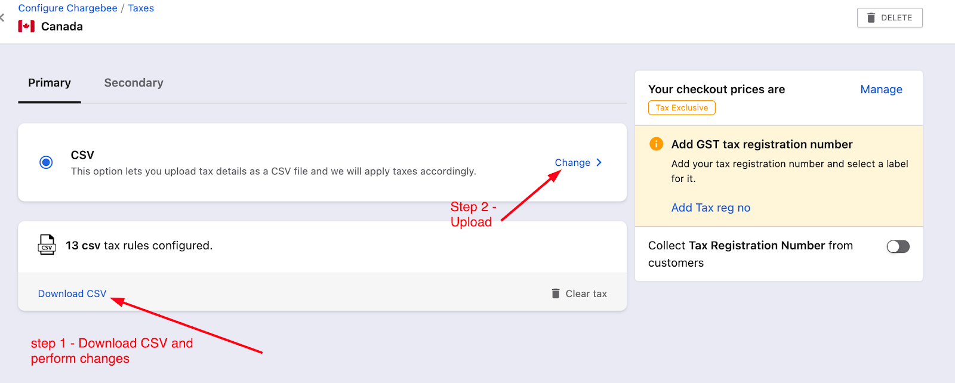
Task: Click 'Your checkout prices are' heading
Action: tap(716, 89)
